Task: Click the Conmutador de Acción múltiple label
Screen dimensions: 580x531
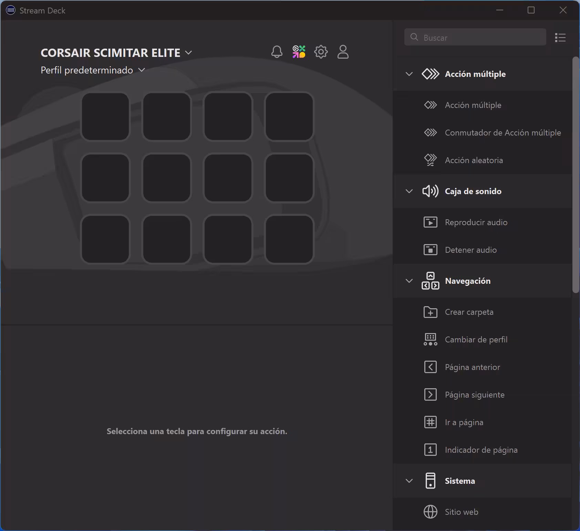Action: [x=503, y=133]
